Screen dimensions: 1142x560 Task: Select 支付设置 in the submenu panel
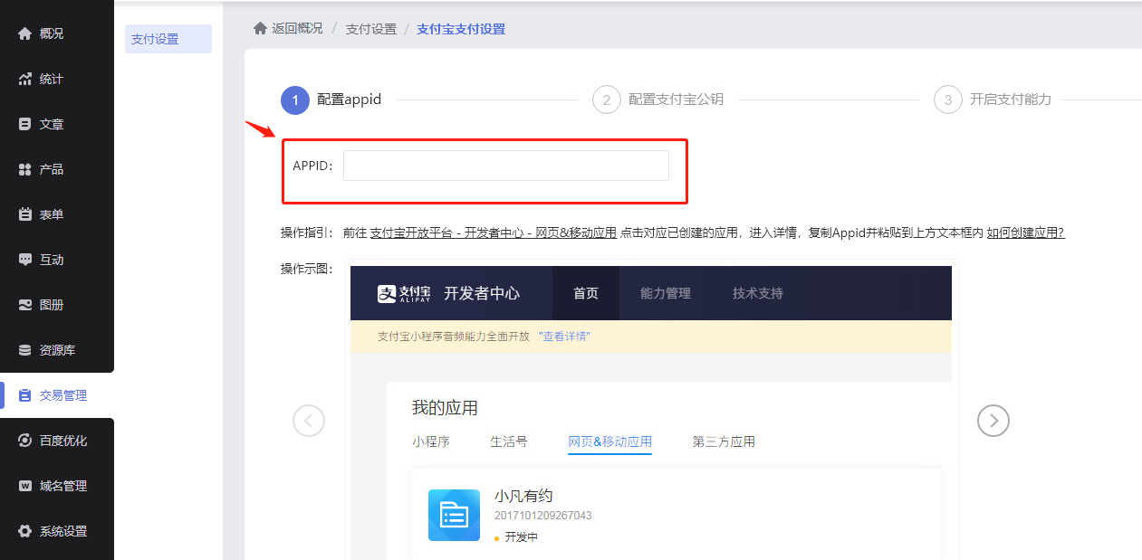[168, 39]
